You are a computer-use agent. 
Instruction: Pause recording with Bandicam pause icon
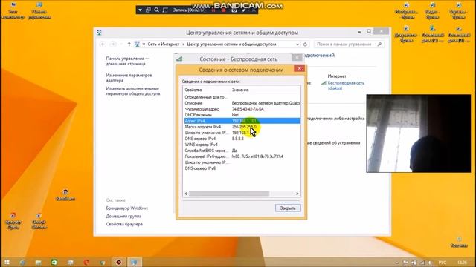coord(213,10)
